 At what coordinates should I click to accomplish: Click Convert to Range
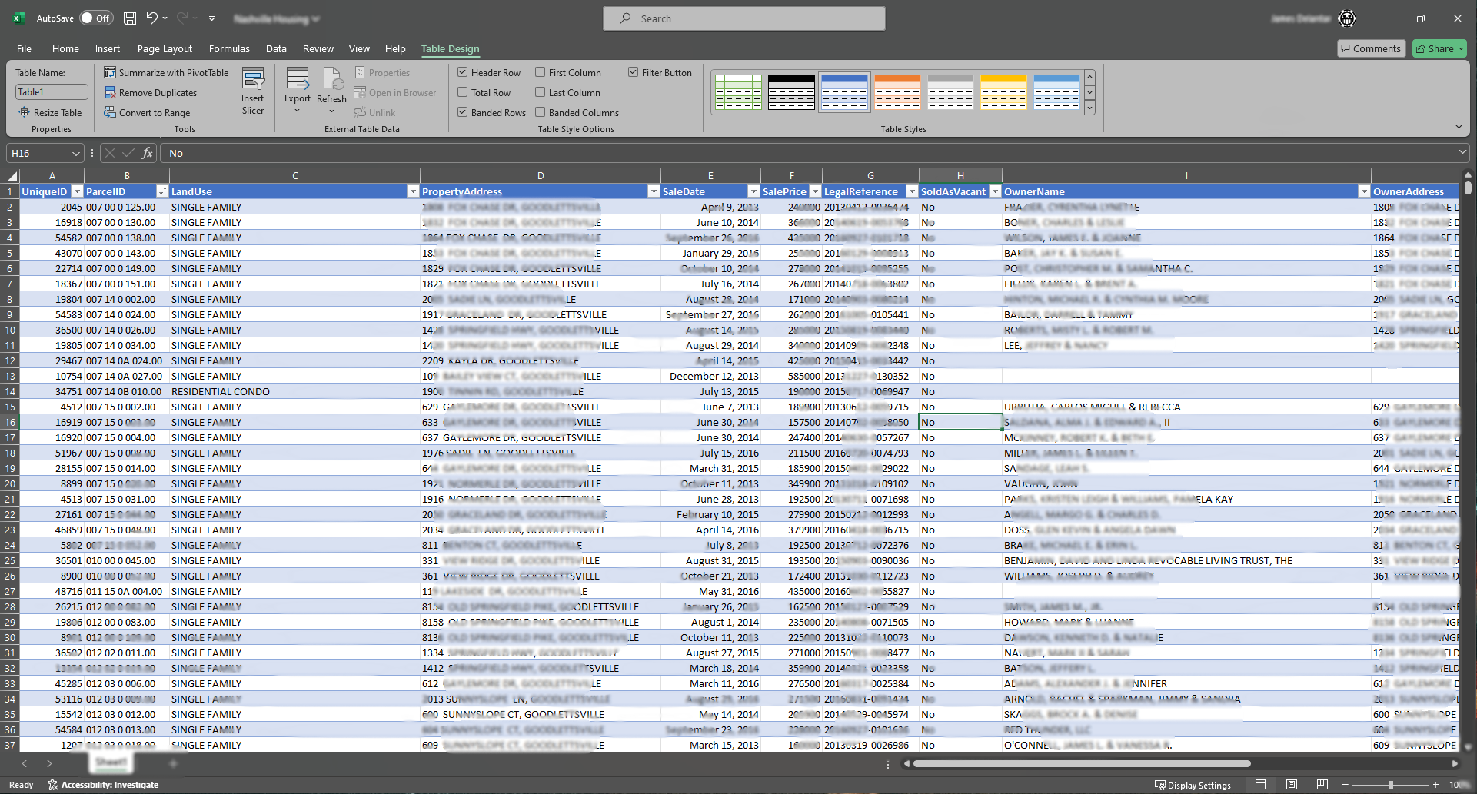147,113
